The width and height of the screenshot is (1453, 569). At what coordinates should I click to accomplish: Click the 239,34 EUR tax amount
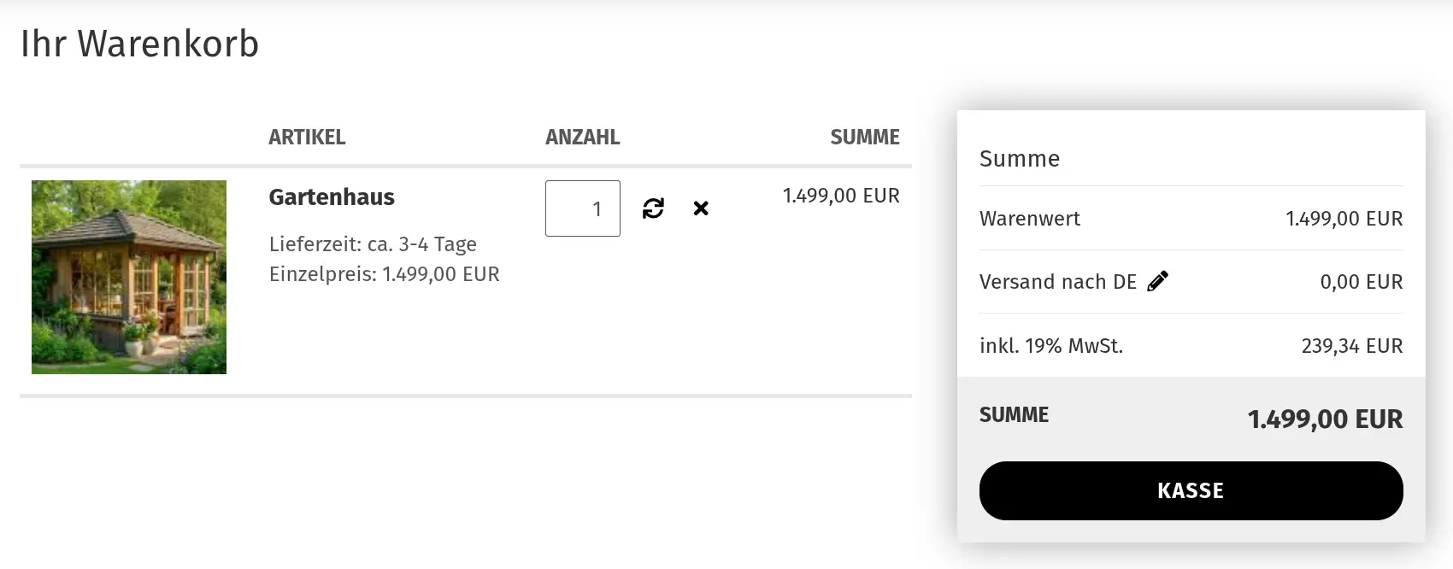(1352, 346)
